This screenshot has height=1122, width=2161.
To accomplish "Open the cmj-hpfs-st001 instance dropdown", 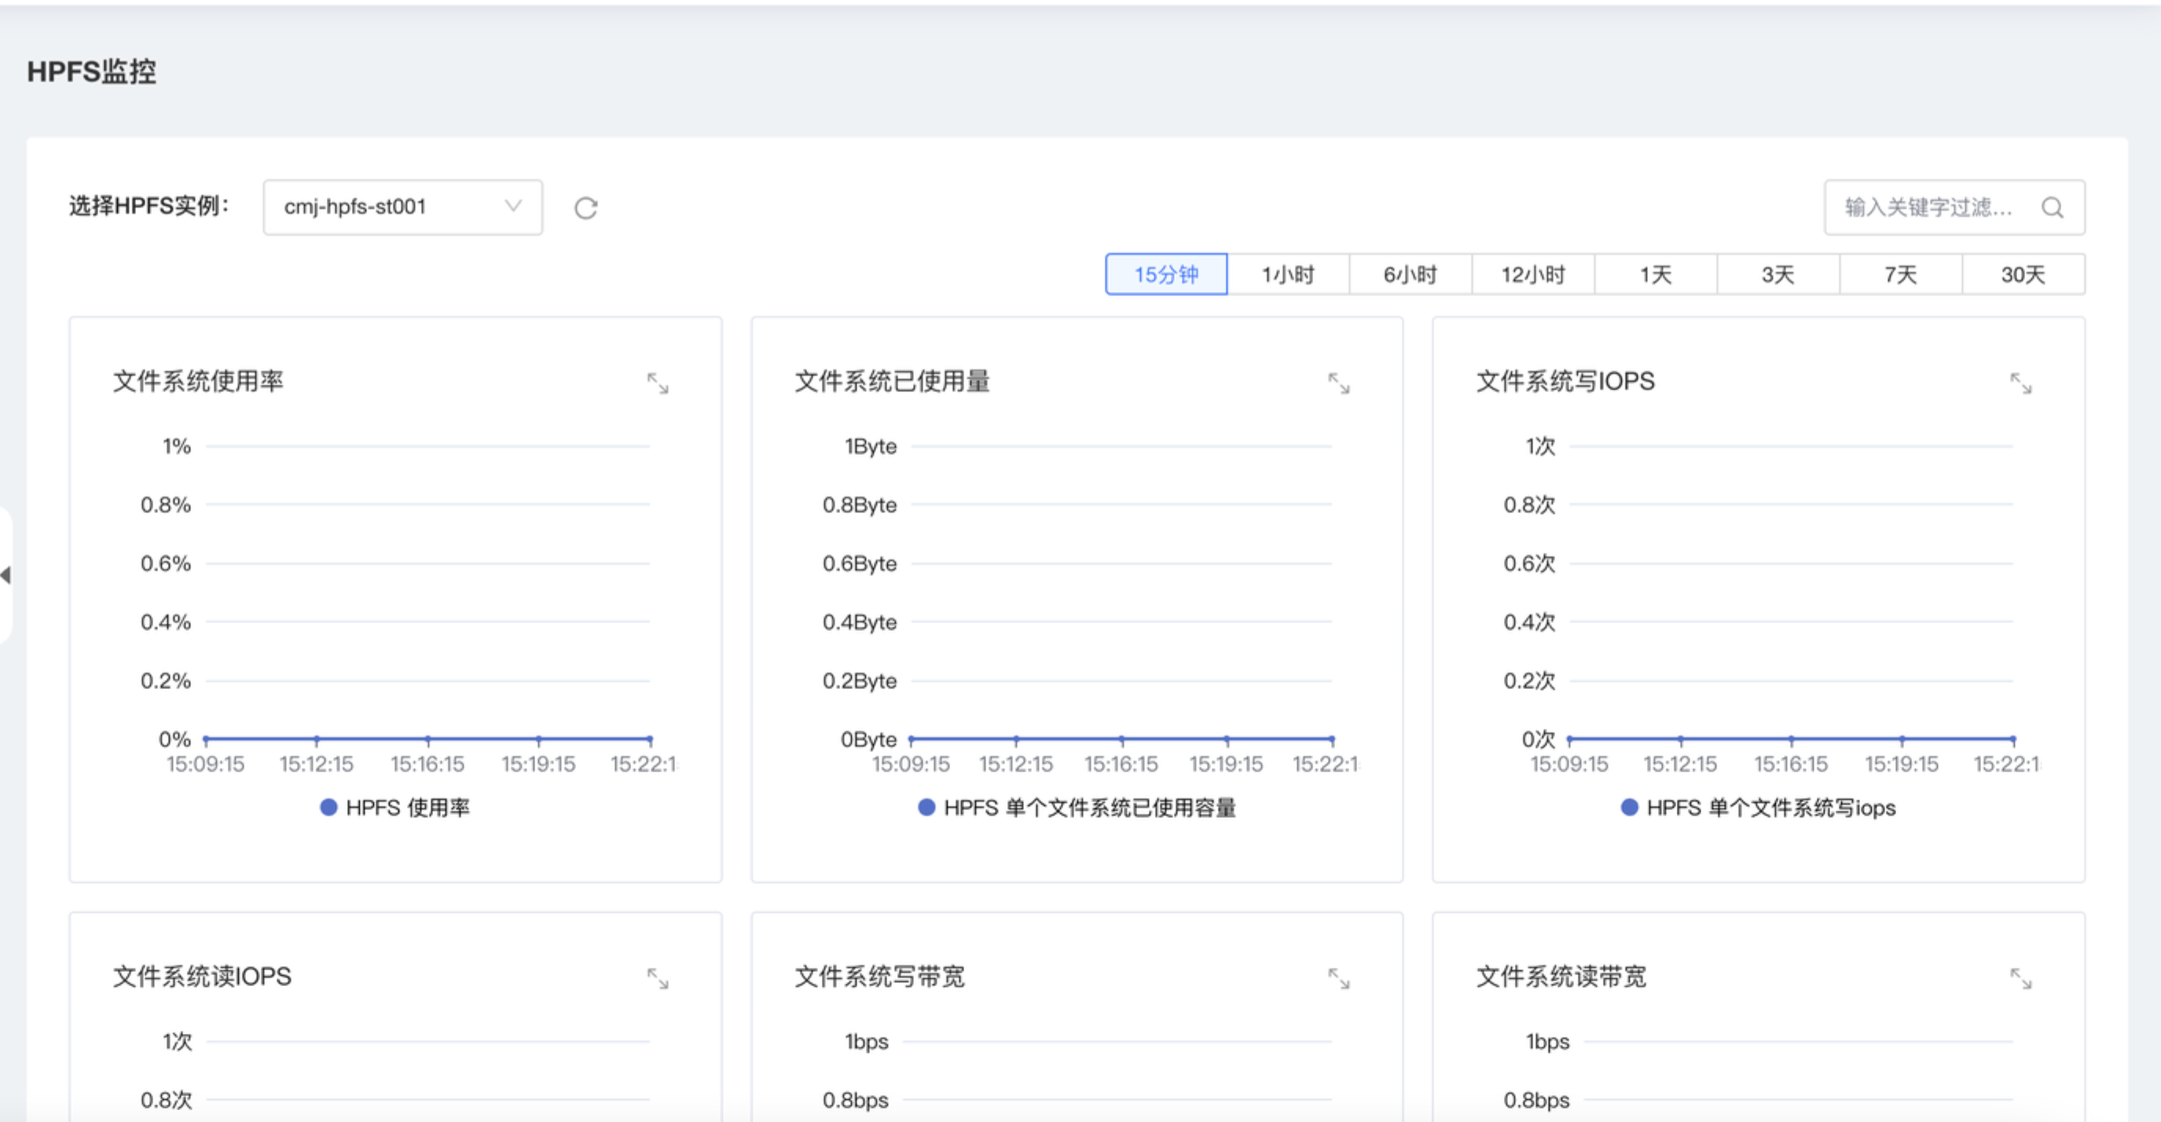I will click(402, 207).
